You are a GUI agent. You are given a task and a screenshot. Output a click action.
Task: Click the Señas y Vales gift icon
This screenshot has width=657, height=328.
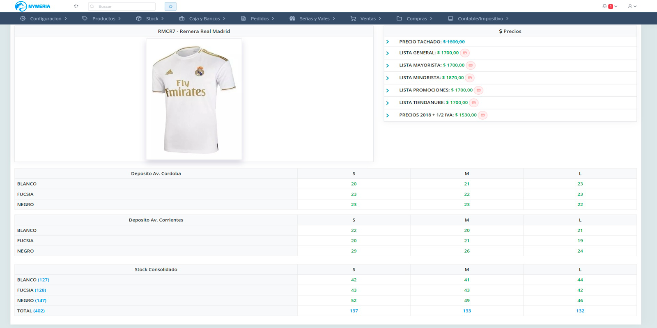point(292,18)
